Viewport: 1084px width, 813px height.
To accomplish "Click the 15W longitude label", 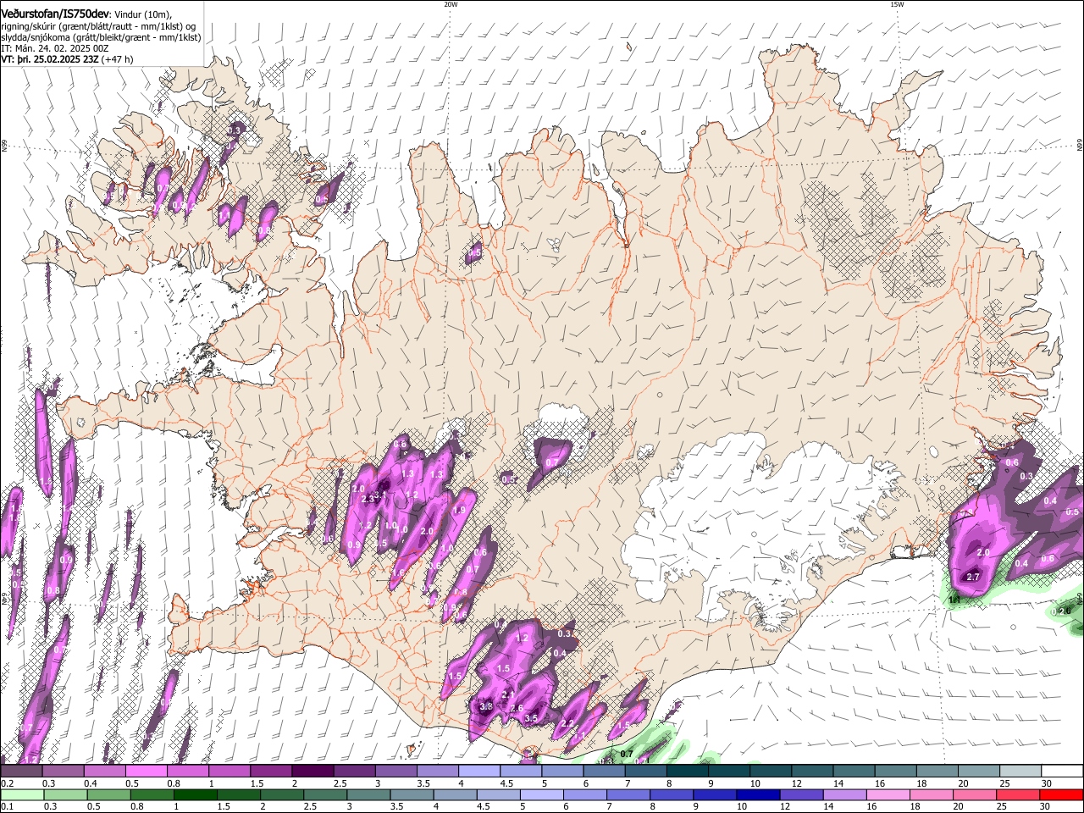I will (x=897, y=4).
